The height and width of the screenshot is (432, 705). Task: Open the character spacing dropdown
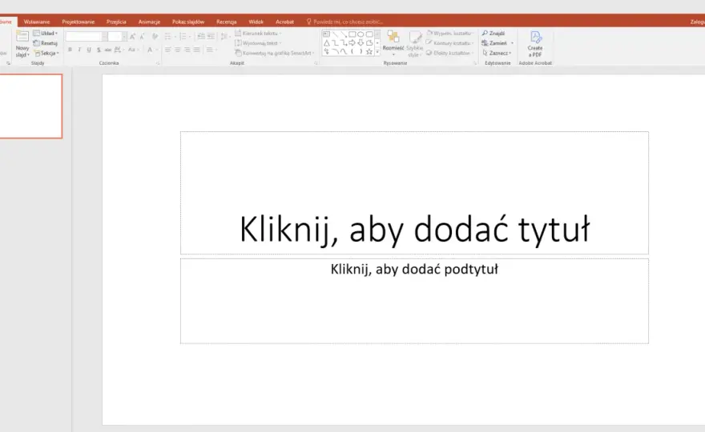click(x=119, y=50)
